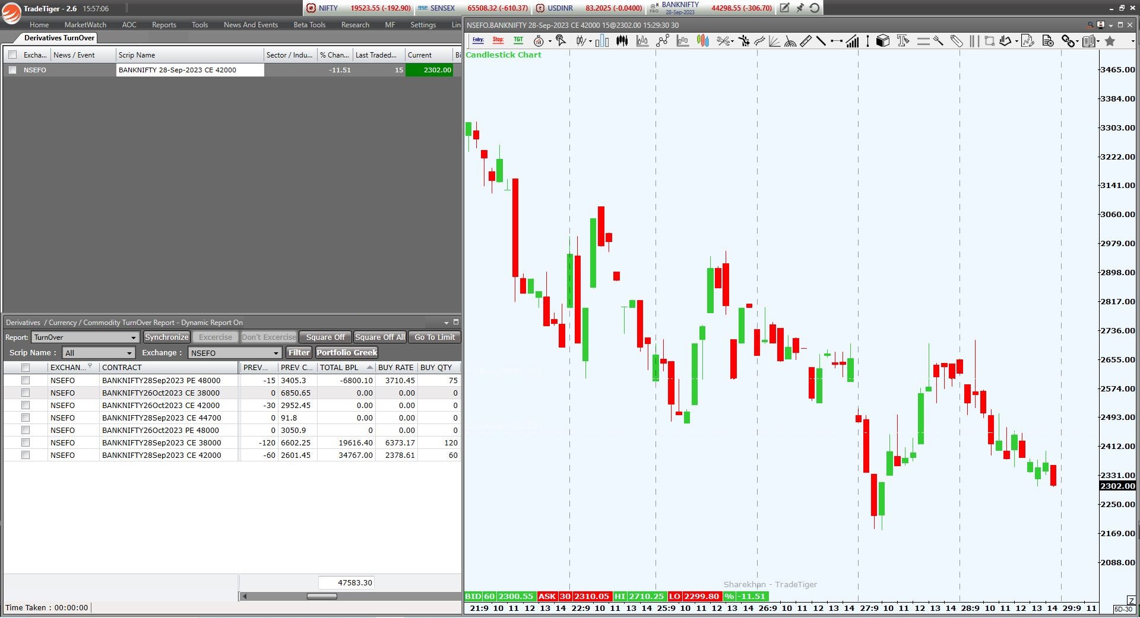Screen dimensions: 1140x618
Task: Click the Go To Limit button
Action: (x=435, y=337)
